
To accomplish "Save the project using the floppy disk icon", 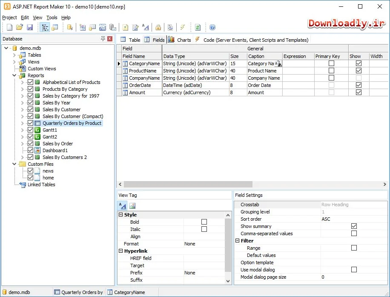I will (30, 27).
